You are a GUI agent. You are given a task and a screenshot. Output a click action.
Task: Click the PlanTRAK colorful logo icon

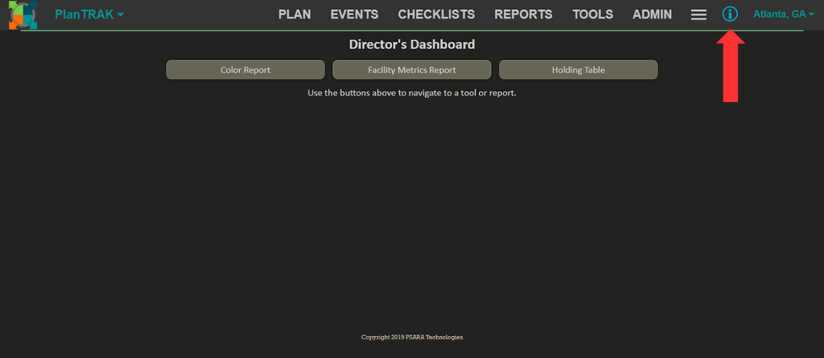click(x=23, y=15)
